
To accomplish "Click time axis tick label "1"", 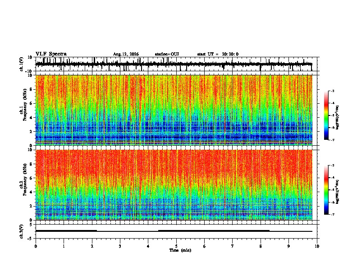I will [64, 246].
